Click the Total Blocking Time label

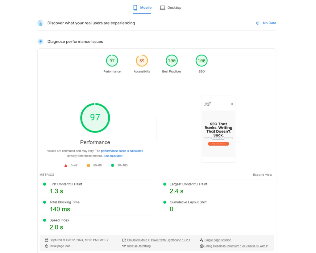(x=64, y=202)
